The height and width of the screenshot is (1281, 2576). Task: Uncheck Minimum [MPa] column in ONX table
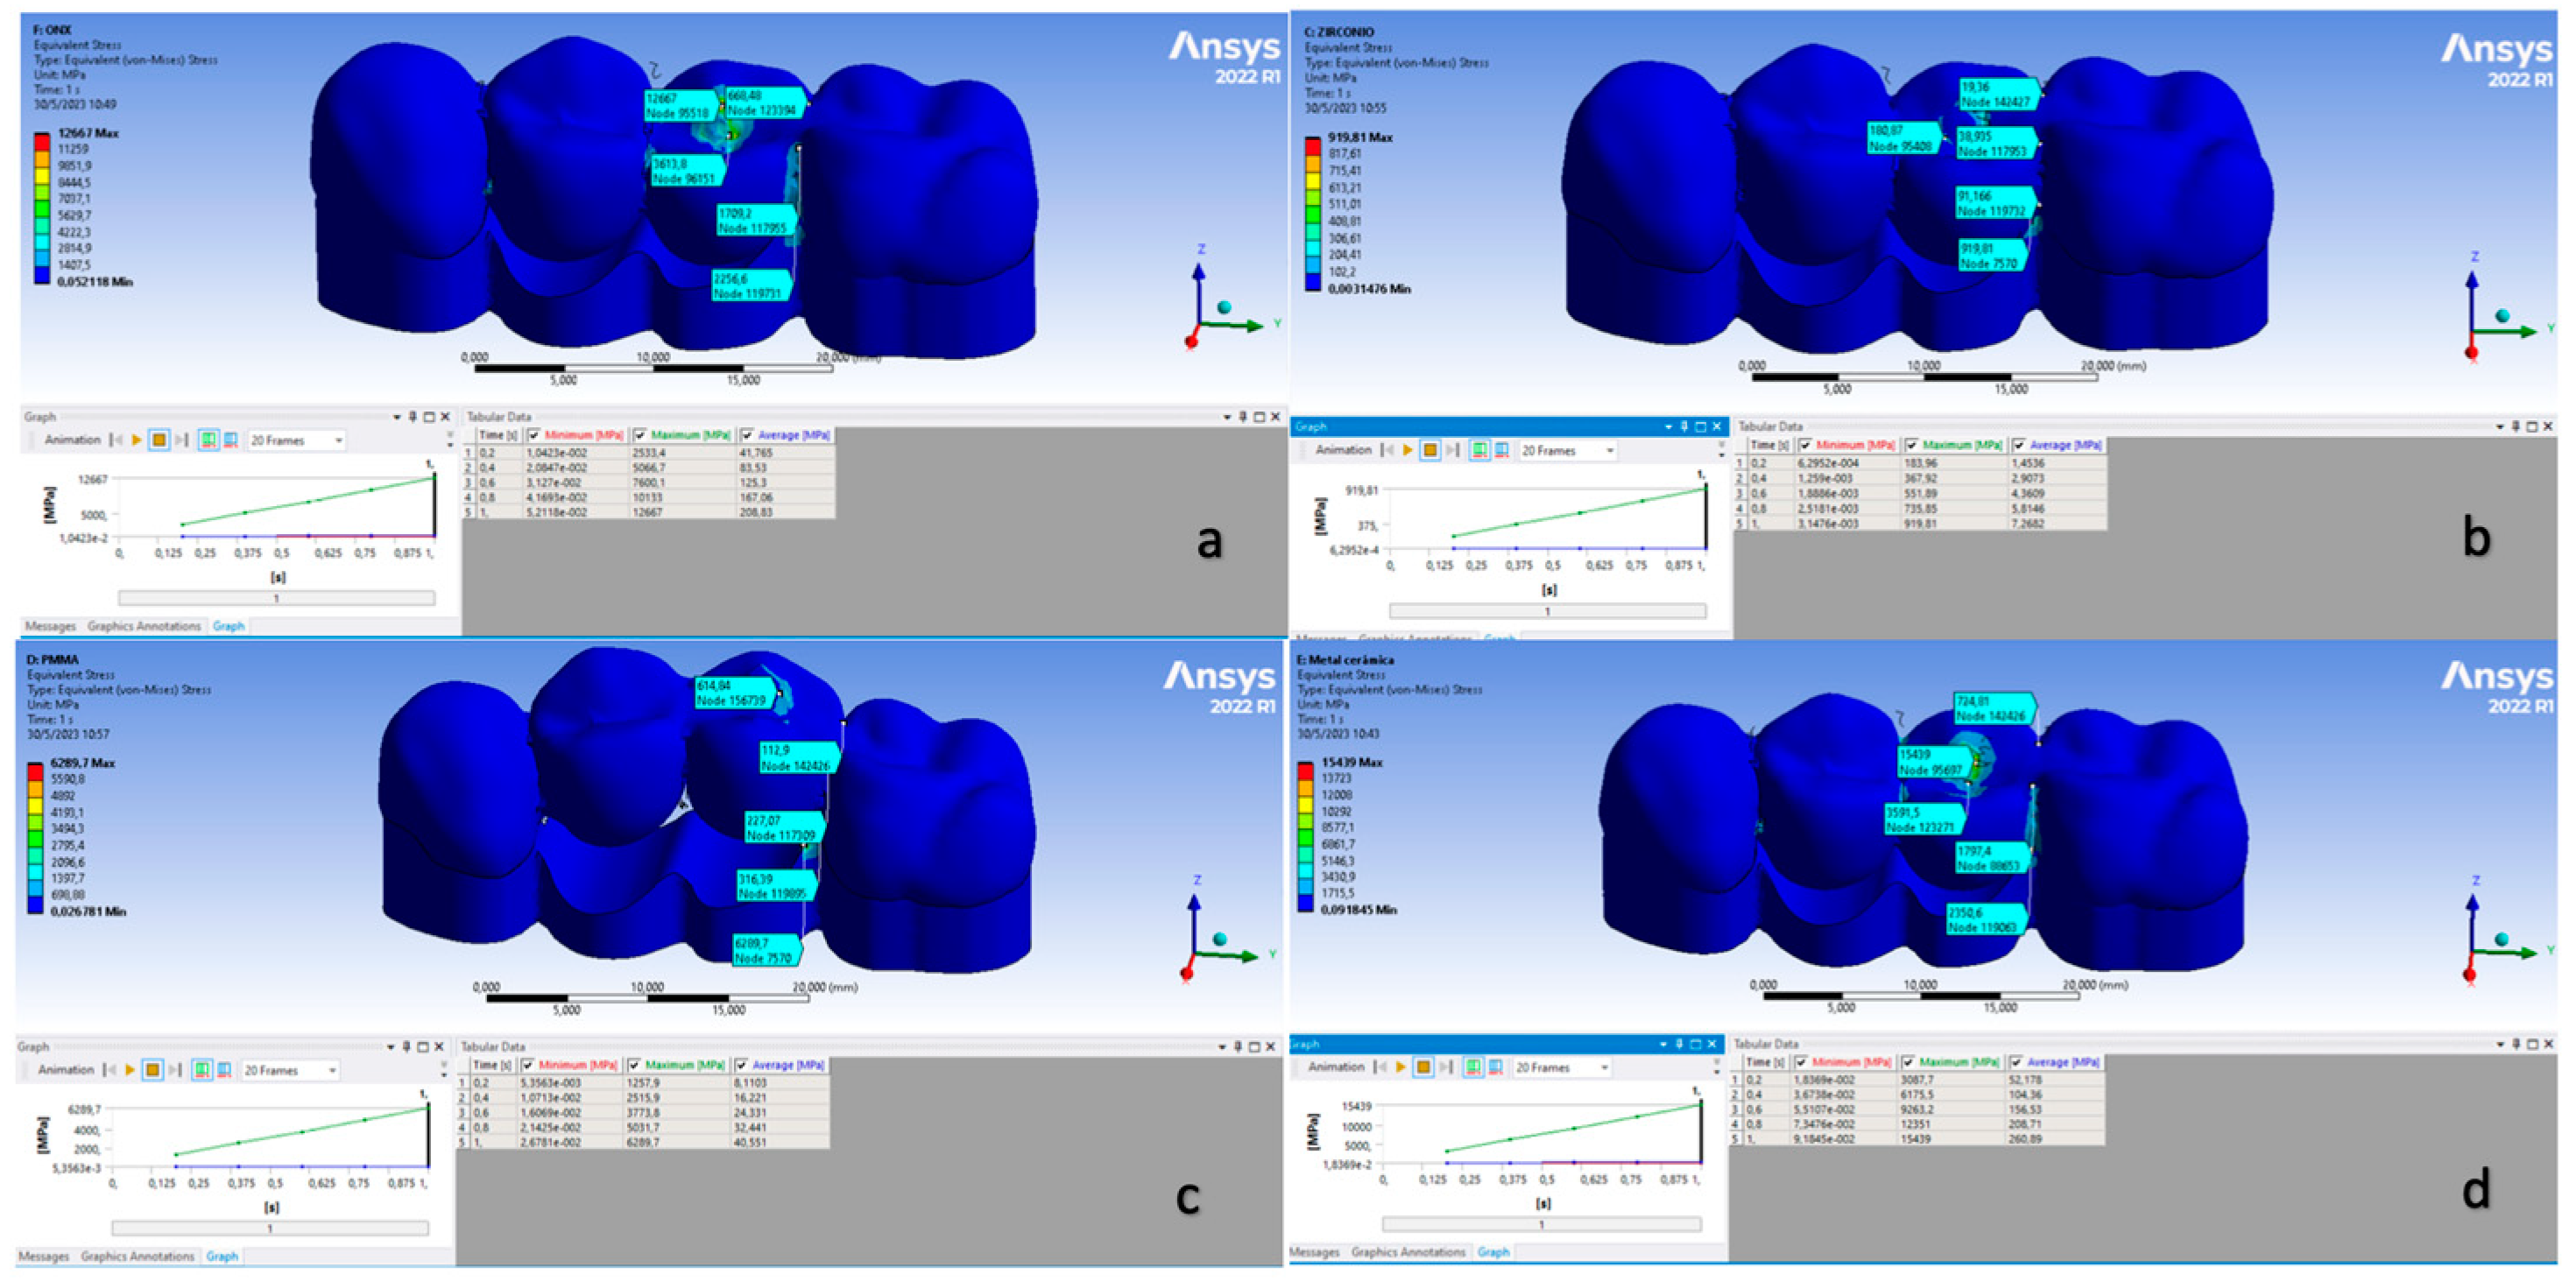534,435
